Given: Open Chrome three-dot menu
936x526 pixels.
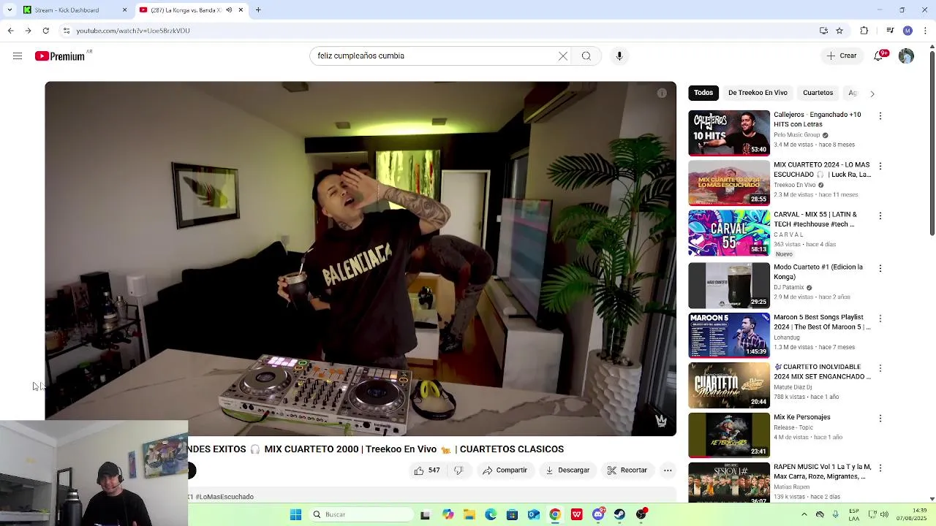Looking at the screenshot, I should click(x=925, y=31).
